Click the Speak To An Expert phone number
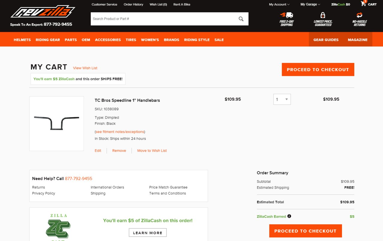The height and width of the screenshot is (241, 383). (58, 24)
